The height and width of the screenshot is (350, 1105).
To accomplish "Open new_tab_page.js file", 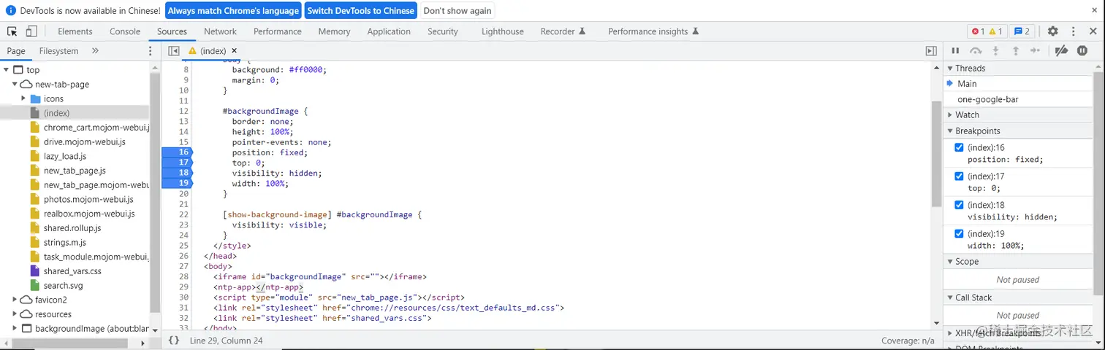I will pos(75,171).
